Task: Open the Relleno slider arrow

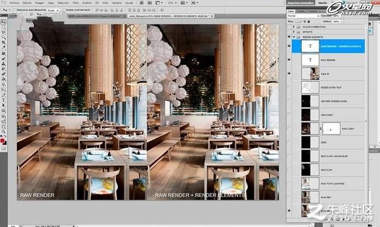Action: 342,21
